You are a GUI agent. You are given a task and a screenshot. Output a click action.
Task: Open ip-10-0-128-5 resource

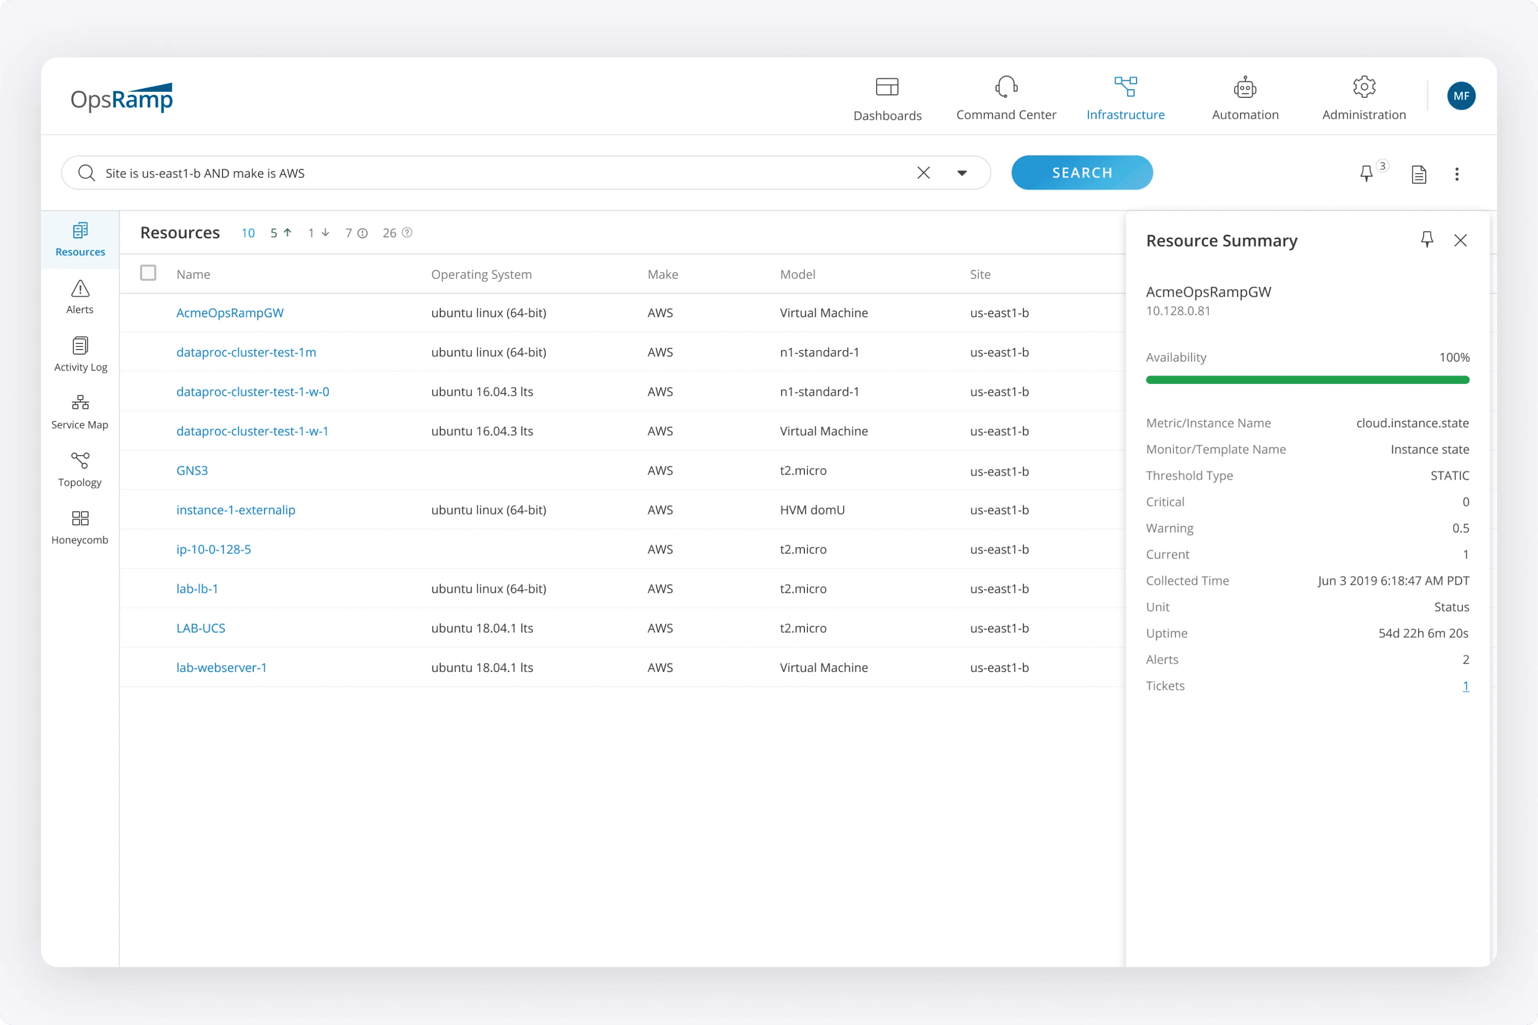214,549
